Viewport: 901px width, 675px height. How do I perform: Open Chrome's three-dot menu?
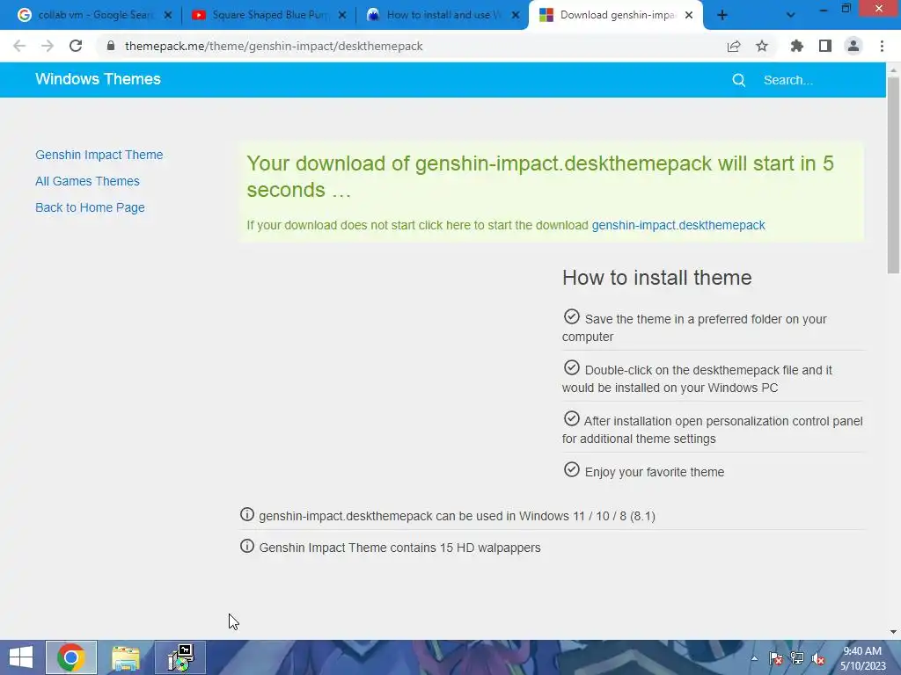click(x=882, y=46)
